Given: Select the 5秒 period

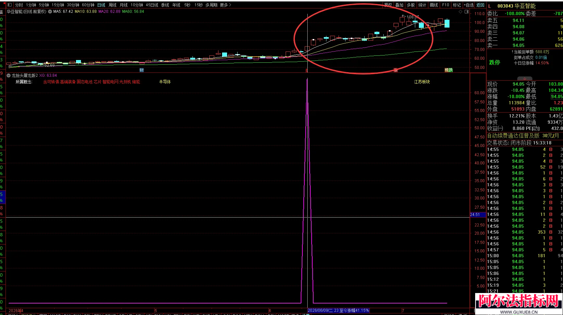Looking at the screenshot, I should point(187,5).
